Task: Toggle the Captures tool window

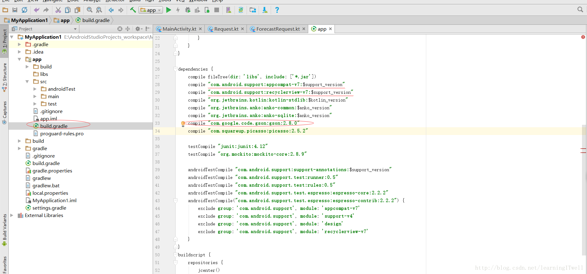Action: pyautogui.click(x=4, y=113)
